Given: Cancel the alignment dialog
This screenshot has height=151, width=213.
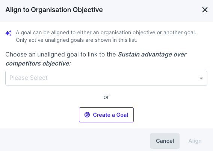Looking at the screenshot, I should click(x=165, y=141).
